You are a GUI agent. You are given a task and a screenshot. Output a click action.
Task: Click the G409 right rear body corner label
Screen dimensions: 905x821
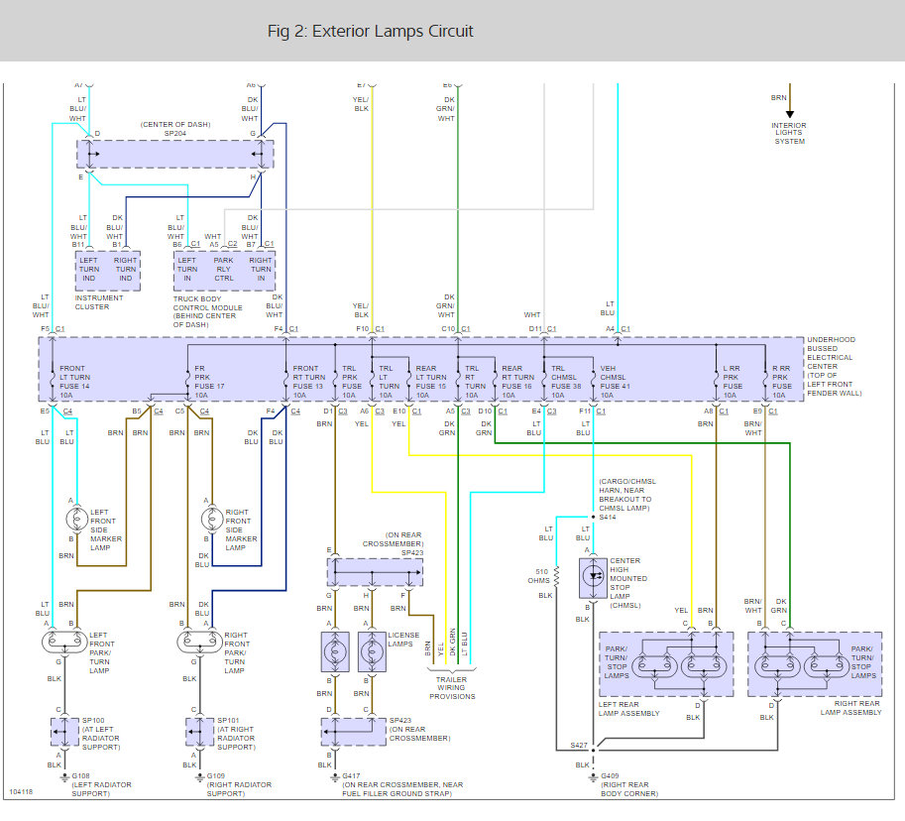629,788
